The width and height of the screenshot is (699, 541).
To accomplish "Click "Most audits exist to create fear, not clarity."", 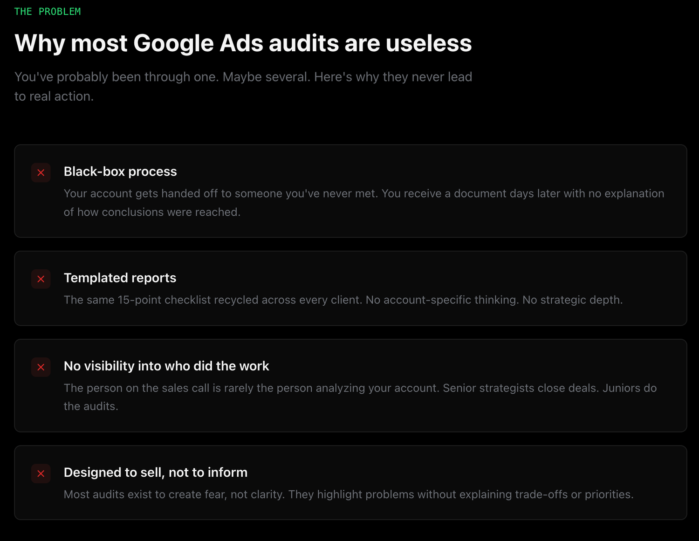I will click(174, 494).
